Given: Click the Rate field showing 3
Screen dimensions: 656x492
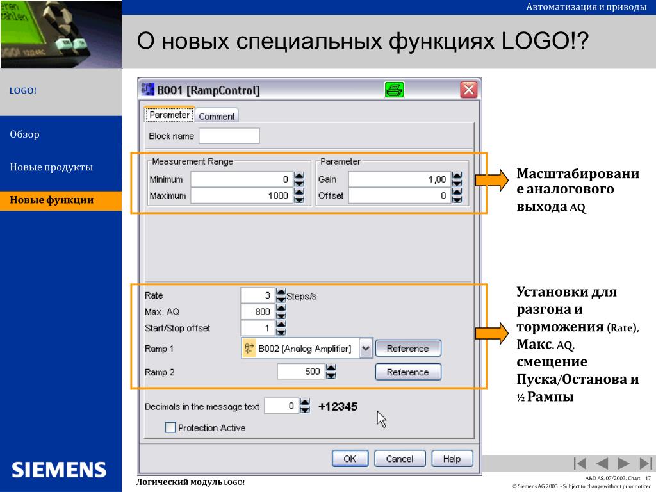Looking at the screenshot, I should pos(258,295).
